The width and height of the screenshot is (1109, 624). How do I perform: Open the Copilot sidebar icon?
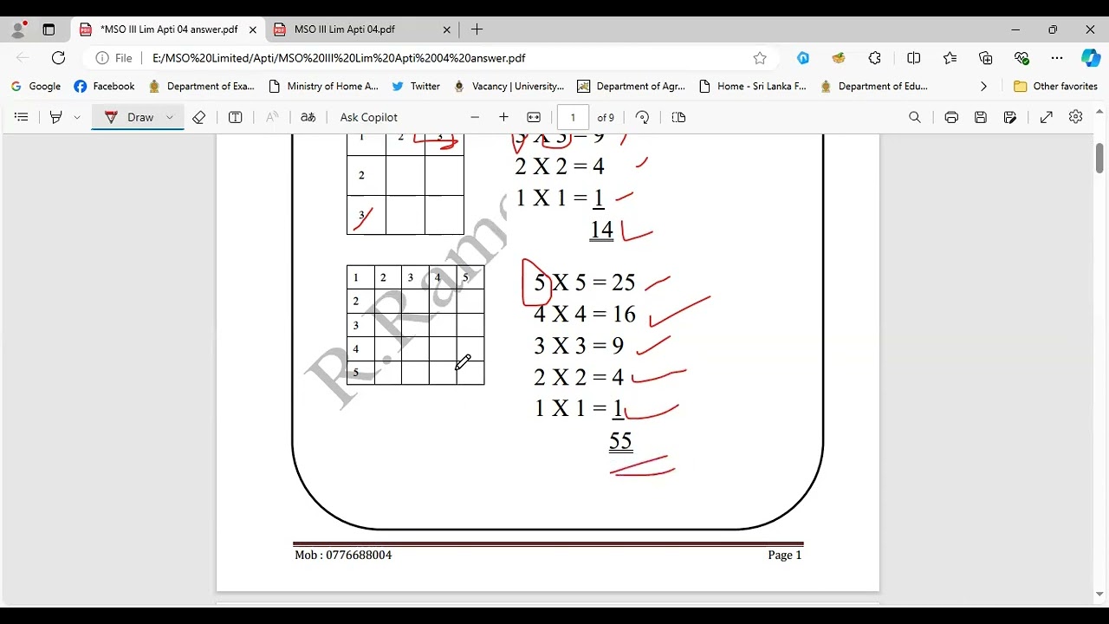(x=1091, y=58)
